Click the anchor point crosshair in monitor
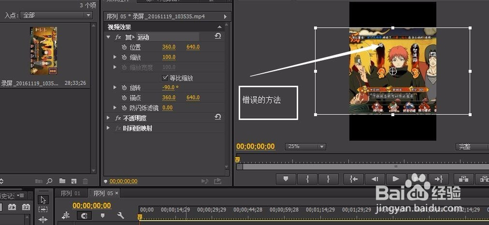 point(393,71)
